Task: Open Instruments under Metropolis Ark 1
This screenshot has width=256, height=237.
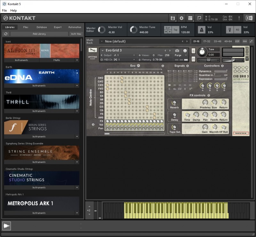Action: pyautogui.click(x=39, y=213)
